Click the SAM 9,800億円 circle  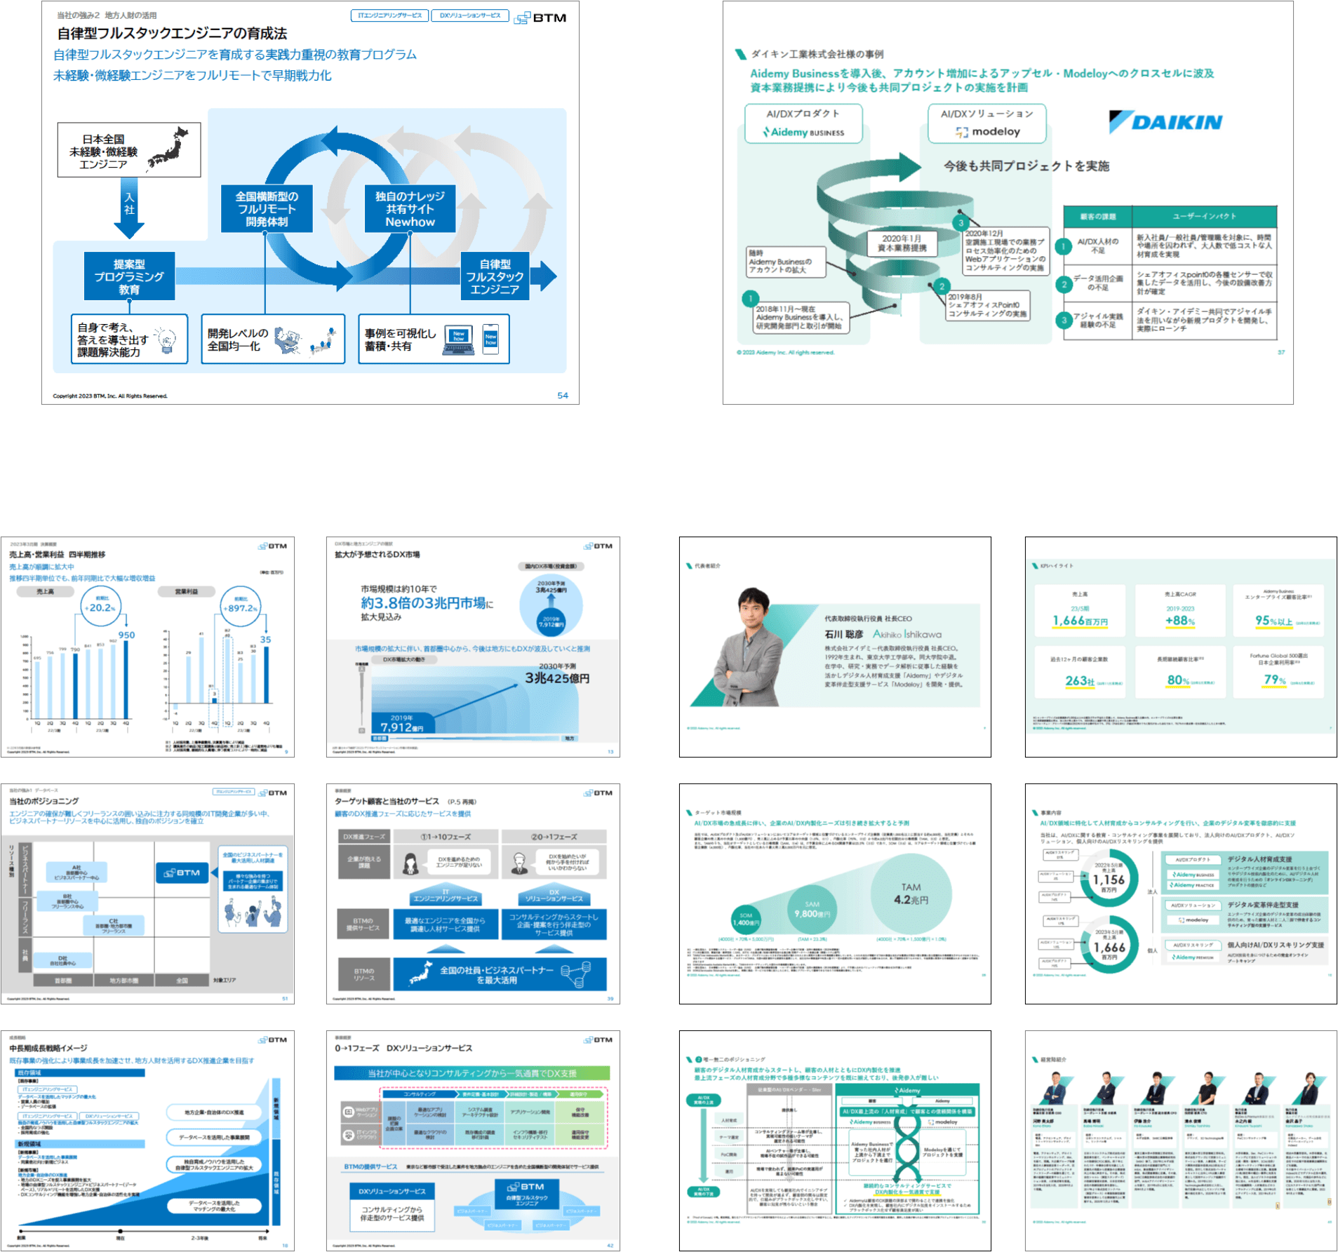pos(812,910)
